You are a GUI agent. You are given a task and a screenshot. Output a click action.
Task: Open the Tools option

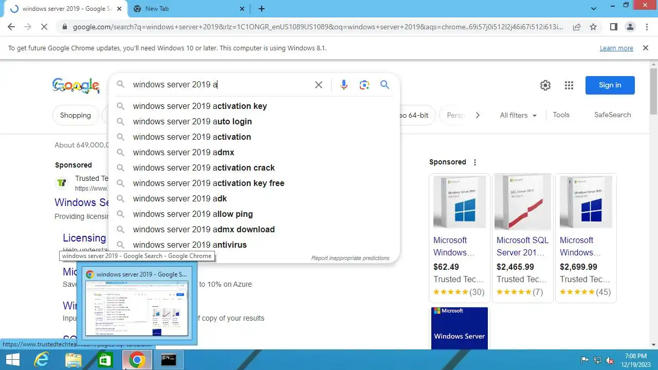click(x=561, y=115)
